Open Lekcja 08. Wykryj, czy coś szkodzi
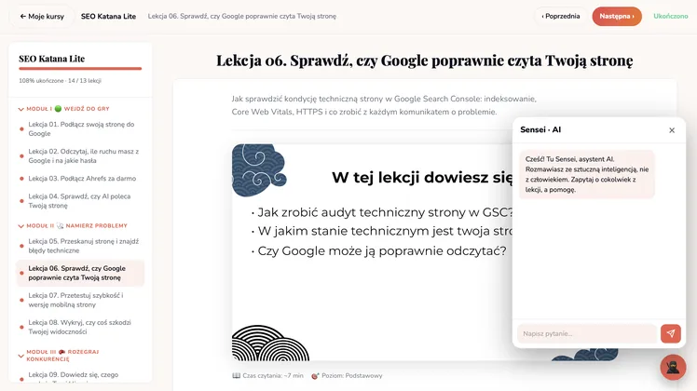 click(x=80, y=327)
